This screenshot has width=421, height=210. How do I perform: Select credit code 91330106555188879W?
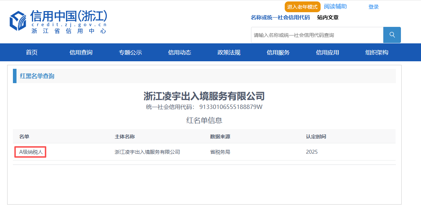[x=231, y=107]
